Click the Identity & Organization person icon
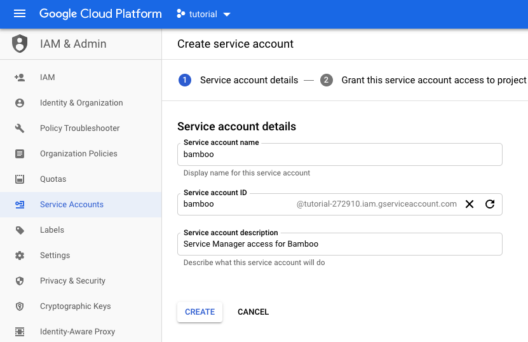528x342 pixels. click(x=20, y=103)
